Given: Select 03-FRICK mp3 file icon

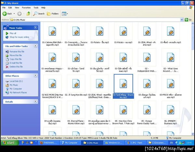Looking at the screenshot, I should pyautogui.click(x=171, y=84).
